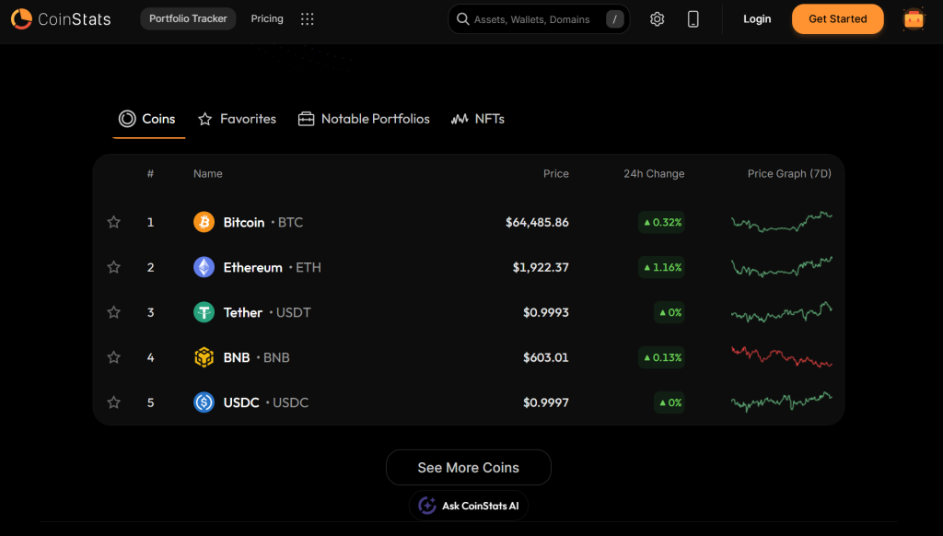Image resolution: width=943 pixels, height=536 pixels.
Task: Click BNB price $603.01
Action: 546,357
